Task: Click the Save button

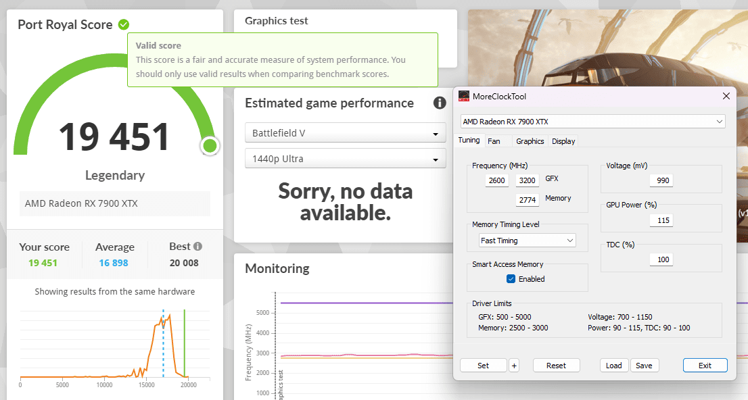Action: (x=644, y=366)
